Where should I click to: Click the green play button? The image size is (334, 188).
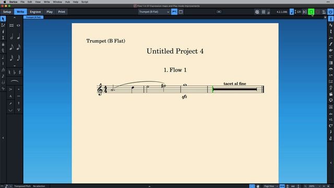[311, 12]
